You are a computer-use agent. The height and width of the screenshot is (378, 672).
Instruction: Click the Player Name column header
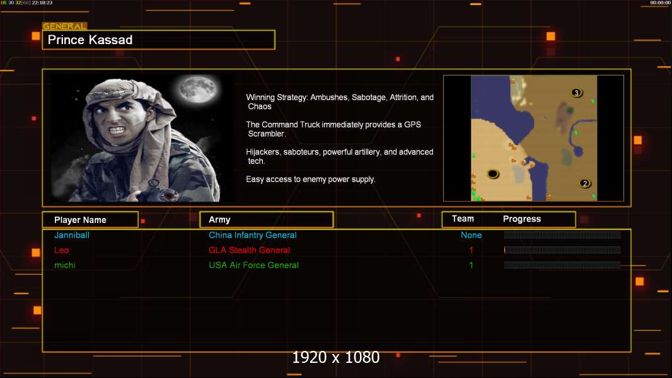90,220
